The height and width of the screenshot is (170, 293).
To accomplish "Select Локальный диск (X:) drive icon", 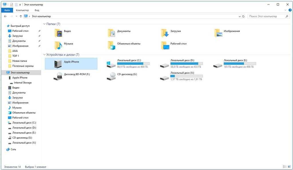I will (x=164, y=78).
